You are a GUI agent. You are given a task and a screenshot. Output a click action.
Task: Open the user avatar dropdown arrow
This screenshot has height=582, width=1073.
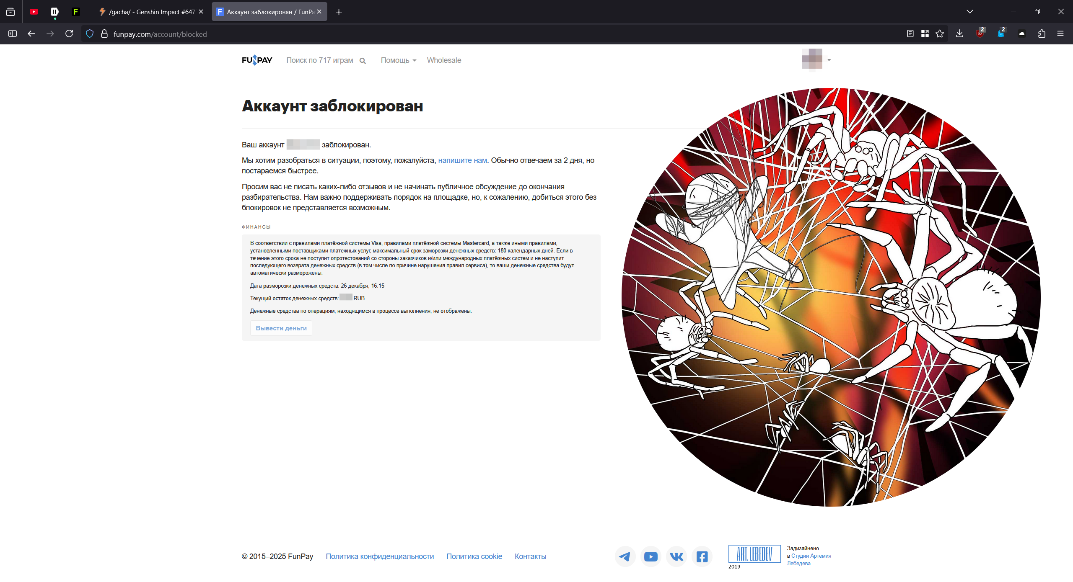(x=829, y=60)
